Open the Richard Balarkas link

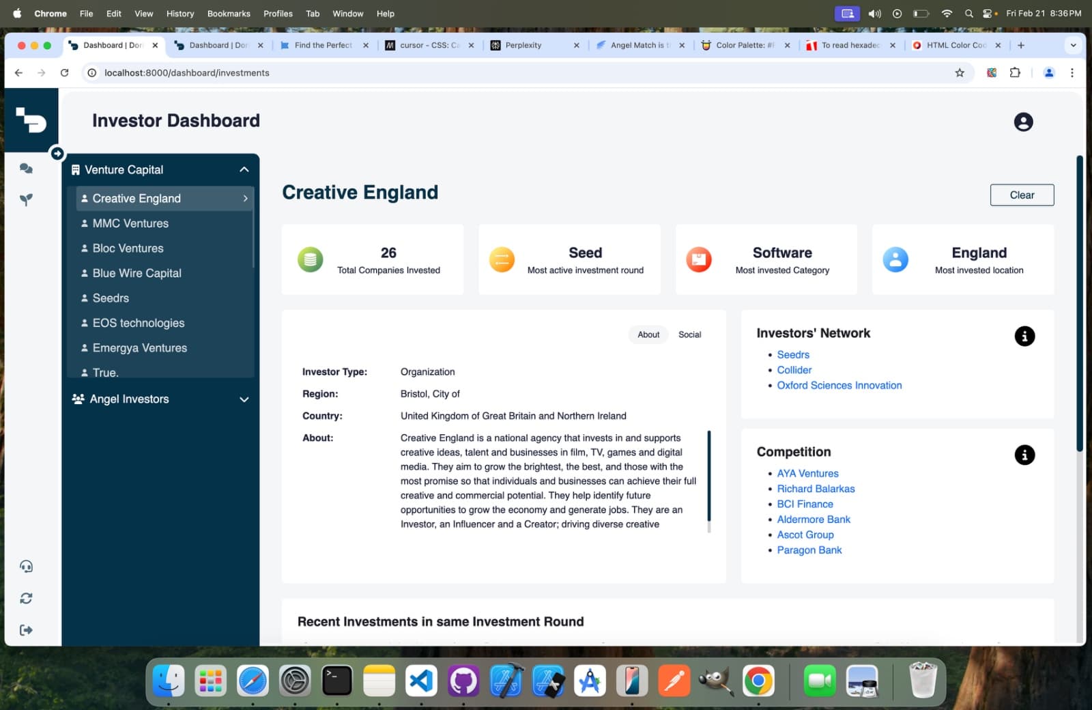(x=816, y=489)
